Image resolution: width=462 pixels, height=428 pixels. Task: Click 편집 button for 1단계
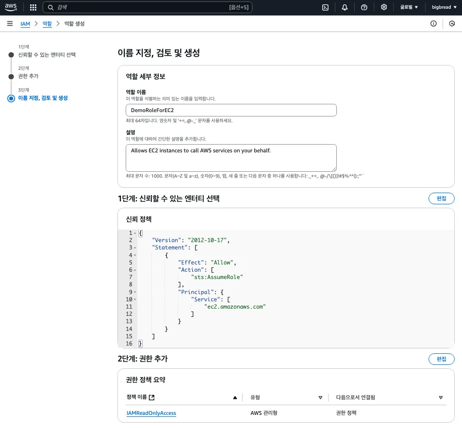coord(441,198)
